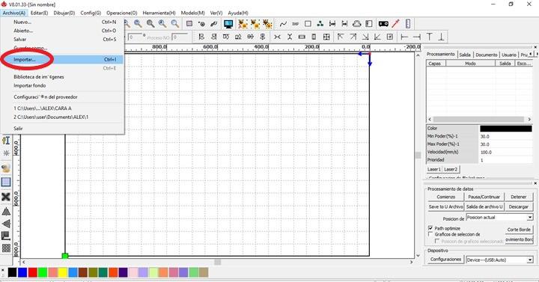Click the Corte Borde button
This screenshot has height=282, width=539.
pos(519,230)
